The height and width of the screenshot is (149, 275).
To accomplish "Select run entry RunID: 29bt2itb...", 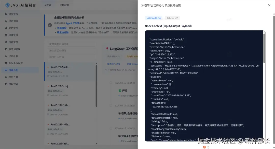I will pyautogui.click(x=70, y=110).
